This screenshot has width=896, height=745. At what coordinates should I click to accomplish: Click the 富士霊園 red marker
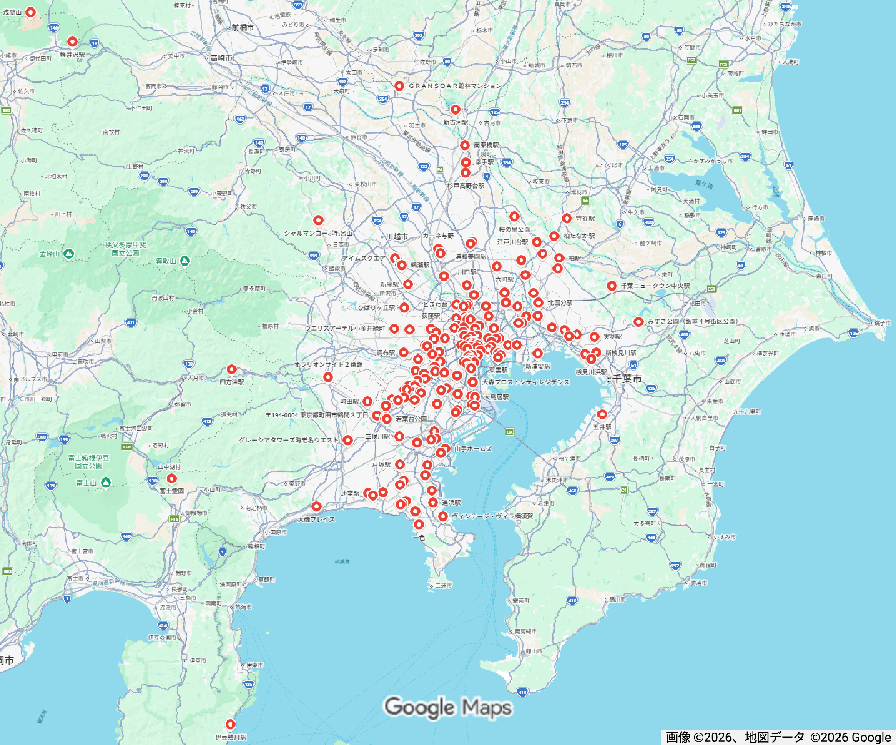pyautogui.click(x=171, y=478)
